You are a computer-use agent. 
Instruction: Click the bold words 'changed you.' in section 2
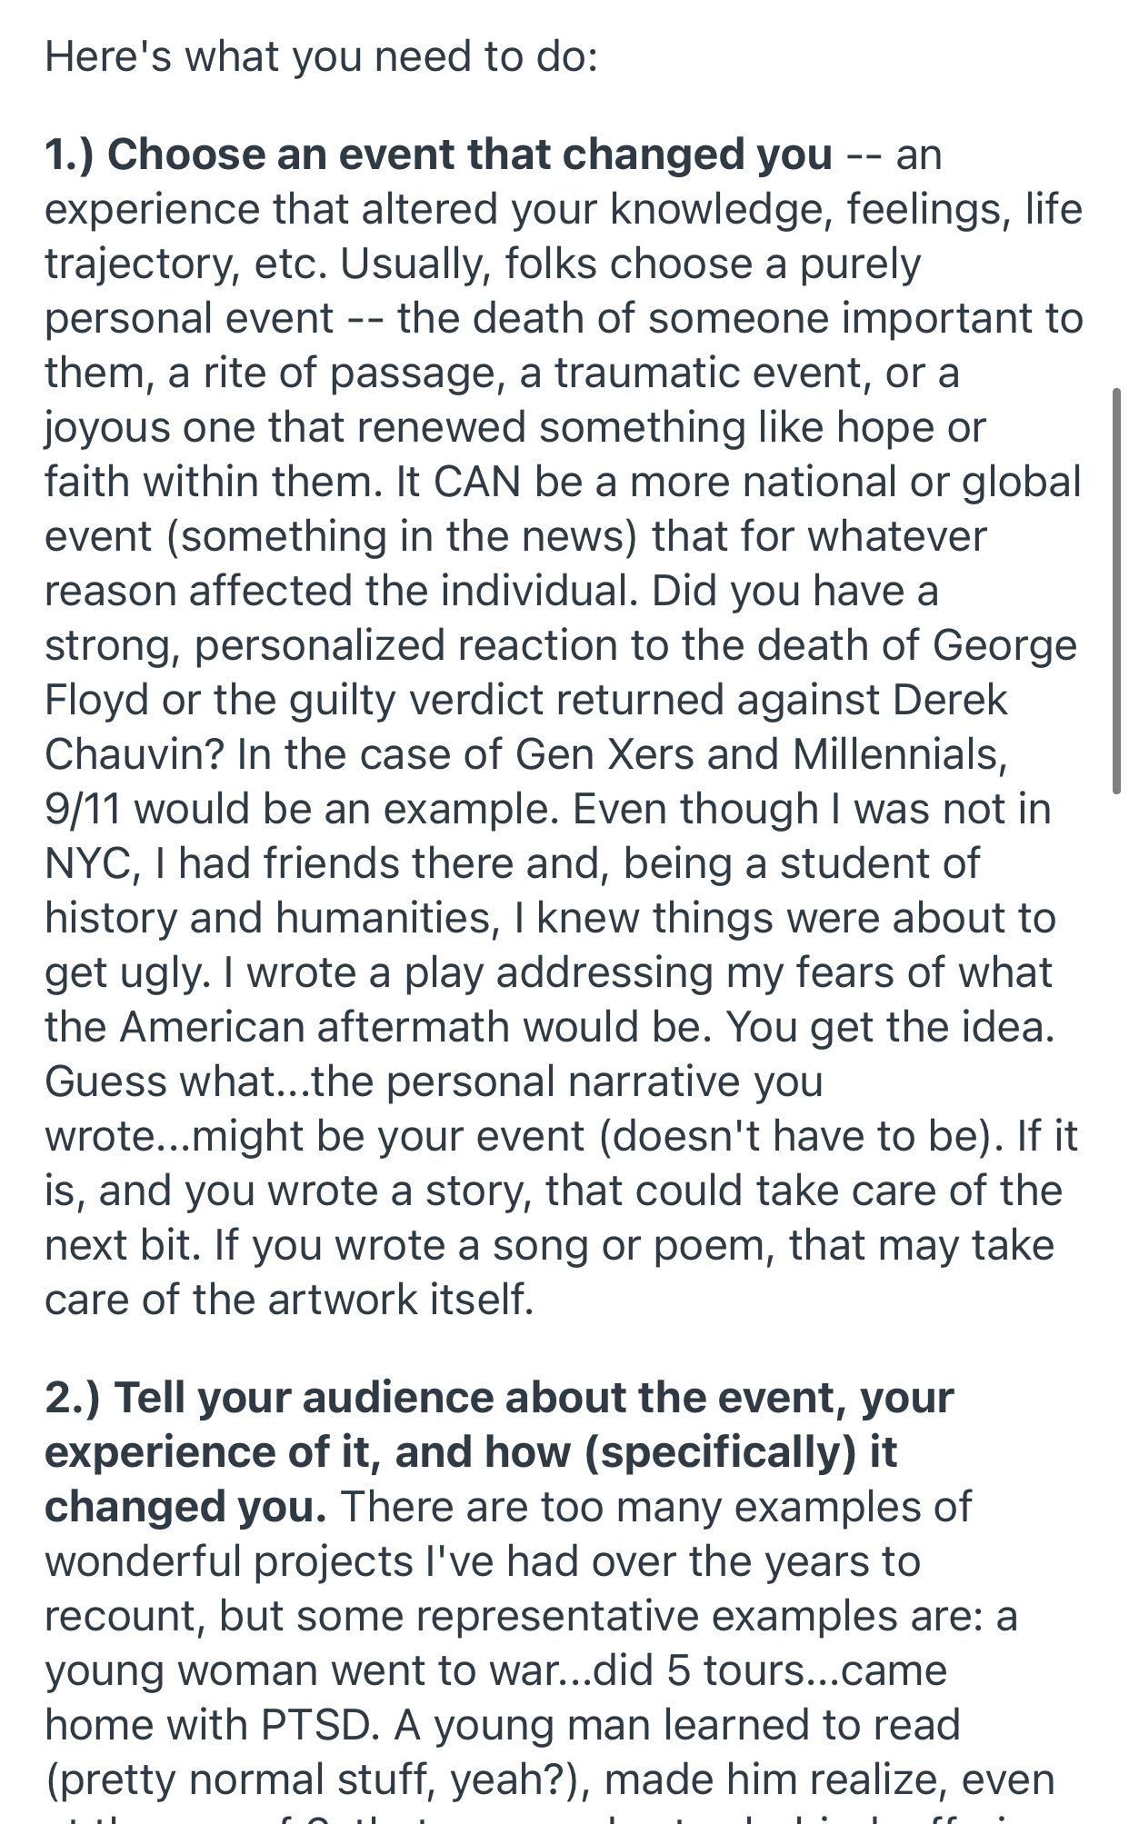[186, 1507]
